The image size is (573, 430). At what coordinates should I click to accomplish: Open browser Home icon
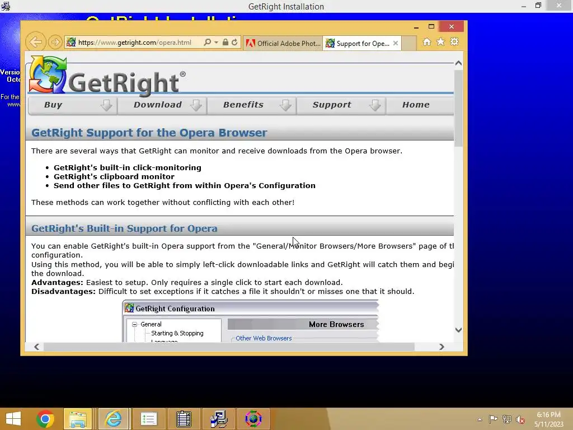[x=427, y=42]
